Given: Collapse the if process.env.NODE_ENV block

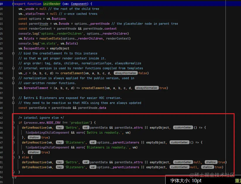Looking at the screenshot, I should 13,123.
